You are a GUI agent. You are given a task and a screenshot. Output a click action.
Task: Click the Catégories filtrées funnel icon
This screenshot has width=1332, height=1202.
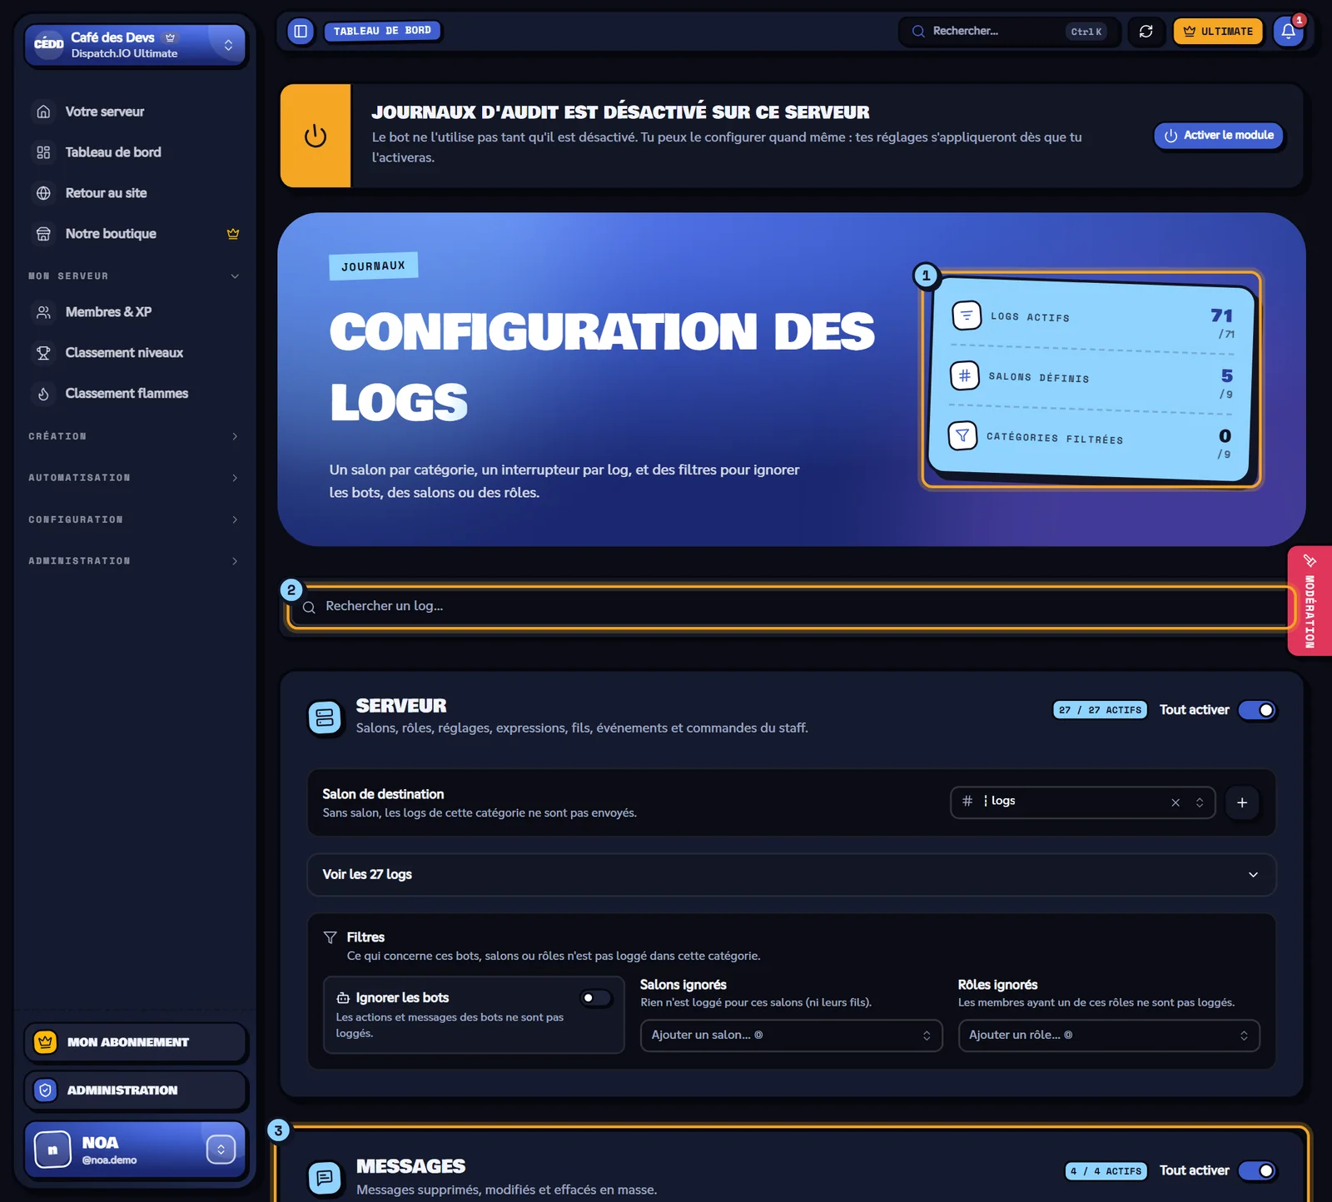point(963,435)
